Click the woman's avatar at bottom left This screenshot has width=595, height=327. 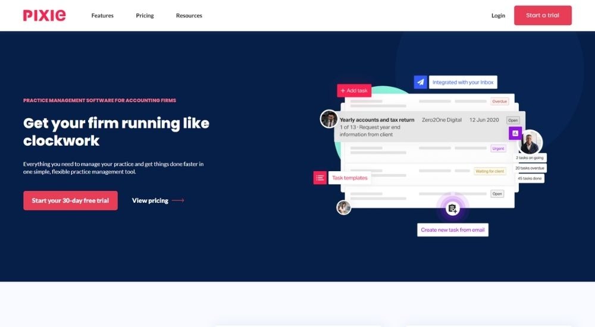(344, 207)
